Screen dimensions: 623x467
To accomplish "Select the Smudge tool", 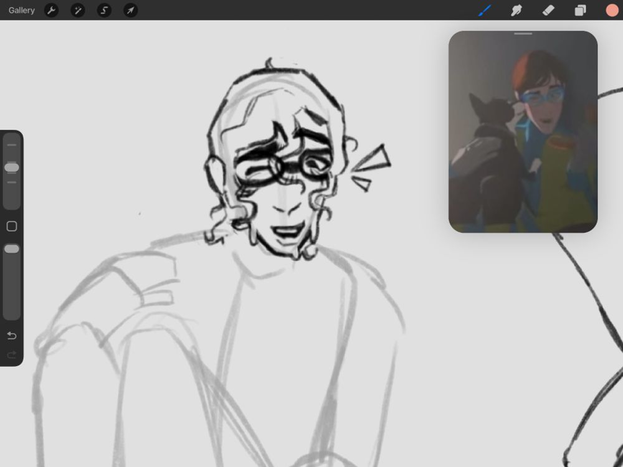I will point(516,11).
